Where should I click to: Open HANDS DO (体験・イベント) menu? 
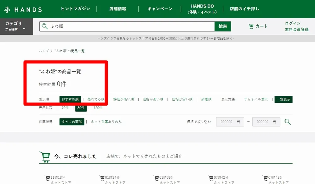pos(202,9)
